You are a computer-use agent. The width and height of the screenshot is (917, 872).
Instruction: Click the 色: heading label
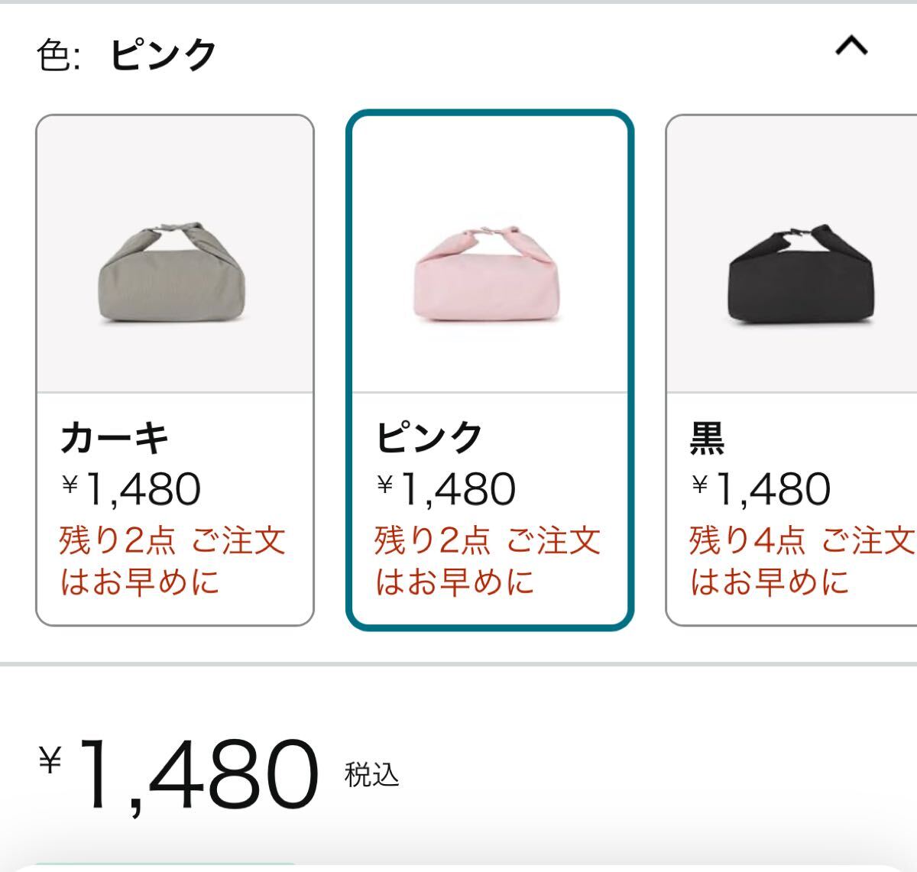(59, 55)
